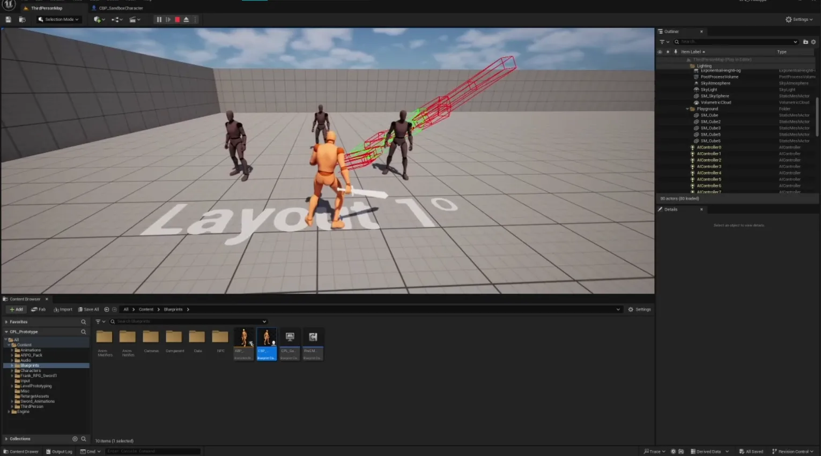
Task: Open the Revision Control menu
Action: (x=793, y=452)
